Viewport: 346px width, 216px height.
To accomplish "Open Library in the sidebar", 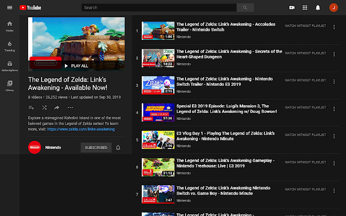I will (10, 86).
